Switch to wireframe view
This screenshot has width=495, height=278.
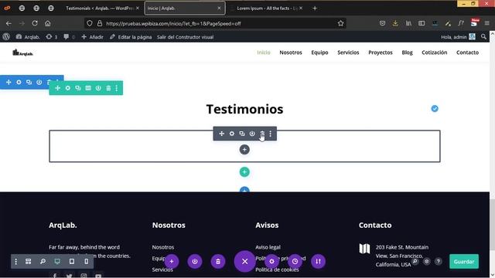tap(28, 261)
